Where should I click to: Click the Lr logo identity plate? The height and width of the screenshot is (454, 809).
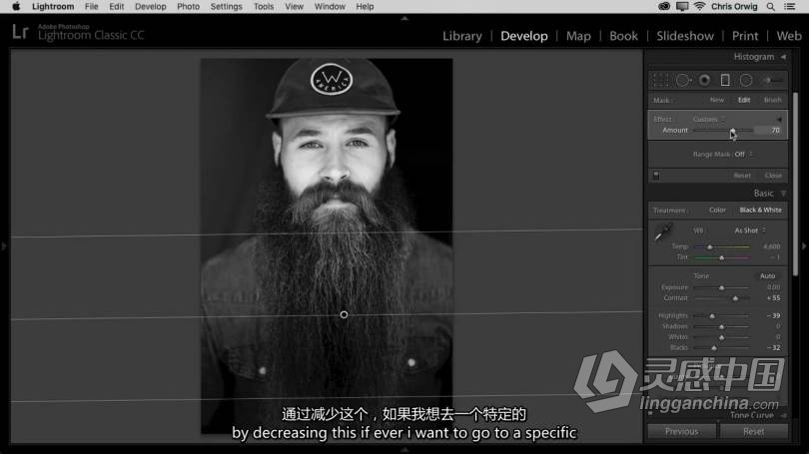pos(20,32)
